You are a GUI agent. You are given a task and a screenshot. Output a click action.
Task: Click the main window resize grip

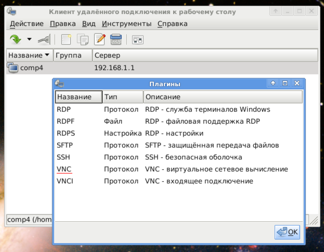(x=314, y=220)
